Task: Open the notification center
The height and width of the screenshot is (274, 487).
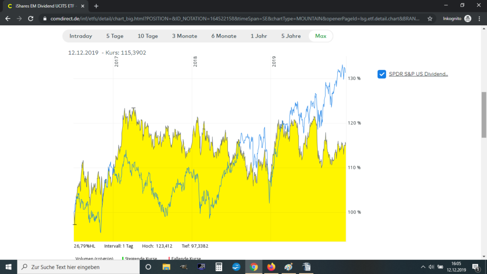Action: (476, 267)
